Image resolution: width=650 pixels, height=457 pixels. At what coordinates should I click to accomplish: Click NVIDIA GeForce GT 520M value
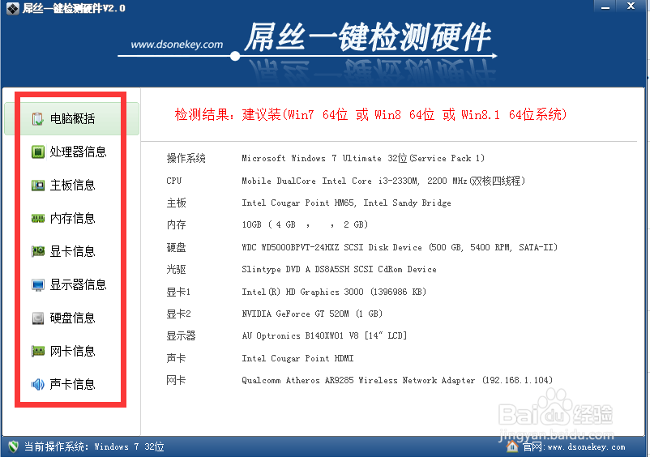(x=312, y=314)
